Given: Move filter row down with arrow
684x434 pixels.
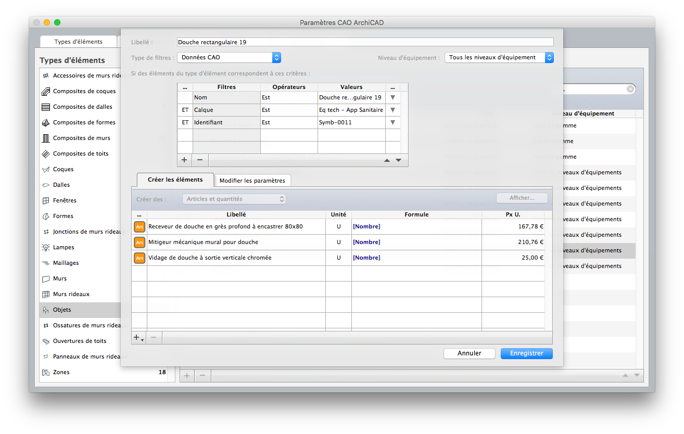Looking at the screenshot, I should coord(398,160).
